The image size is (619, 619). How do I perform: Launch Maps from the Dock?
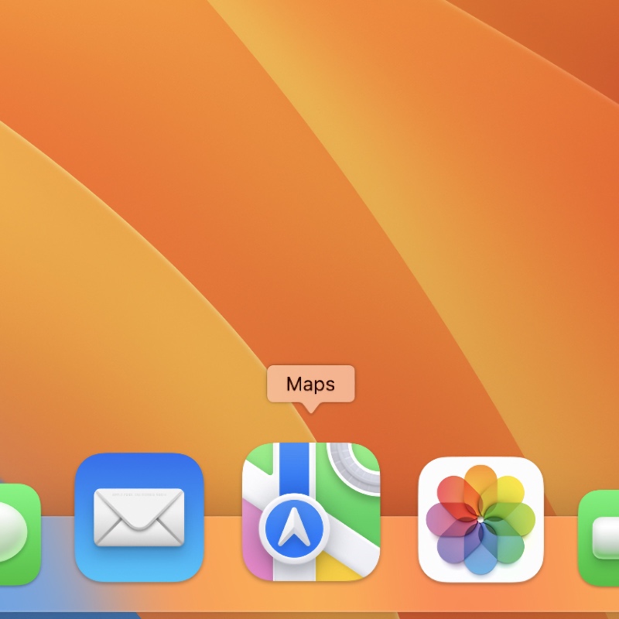311,511
